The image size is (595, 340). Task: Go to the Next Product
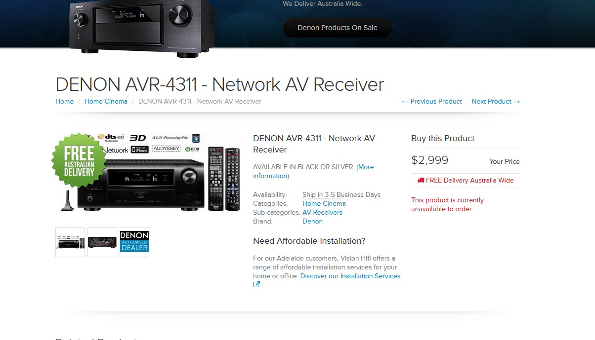coord(496,101)
